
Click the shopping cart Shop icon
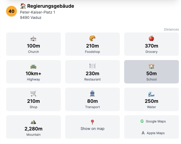click(33, 94)
